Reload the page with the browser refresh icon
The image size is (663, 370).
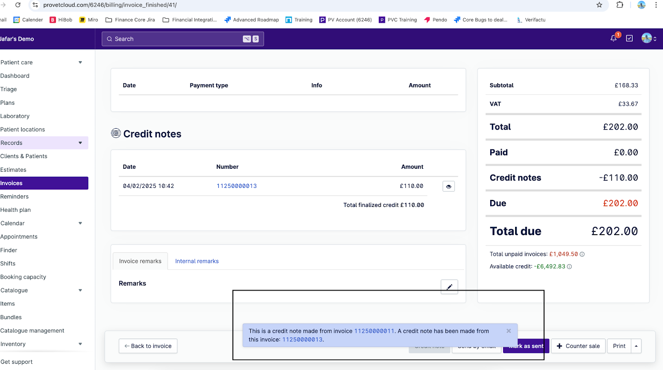point(18,5)
